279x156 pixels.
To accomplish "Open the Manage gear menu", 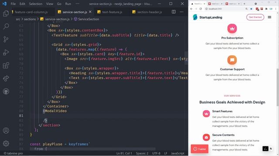I will coord(6,143).
